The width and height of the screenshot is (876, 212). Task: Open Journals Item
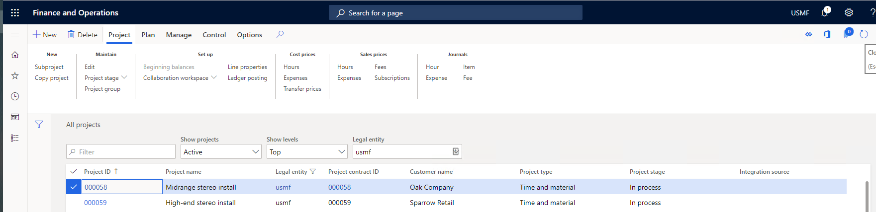[469, 67]
